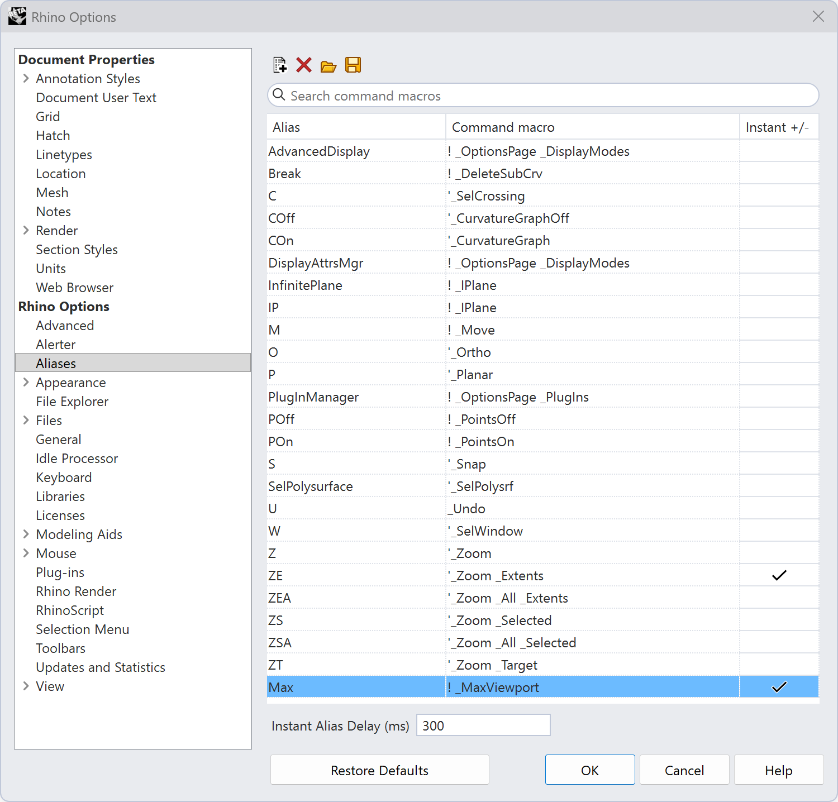Toggle Instant cell for ZEA alias
This screenshot has height=802, width=838.
click(779, 598)
